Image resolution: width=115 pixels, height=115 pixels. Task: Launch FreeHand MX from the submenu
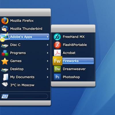pos(73,37)
